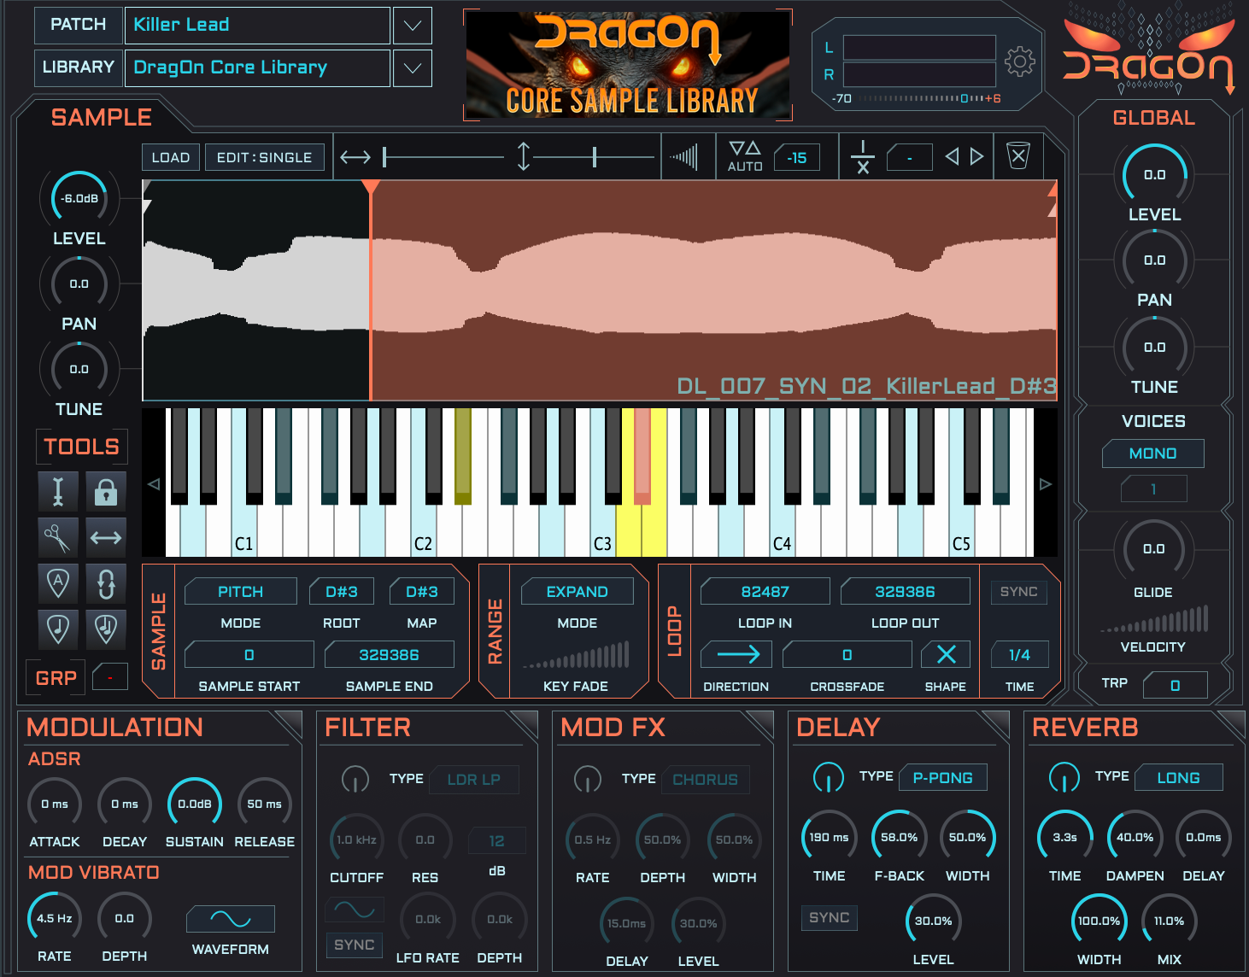Click the MONO voices button
Screen dimensions: 1249x977
click(1152, 453)
